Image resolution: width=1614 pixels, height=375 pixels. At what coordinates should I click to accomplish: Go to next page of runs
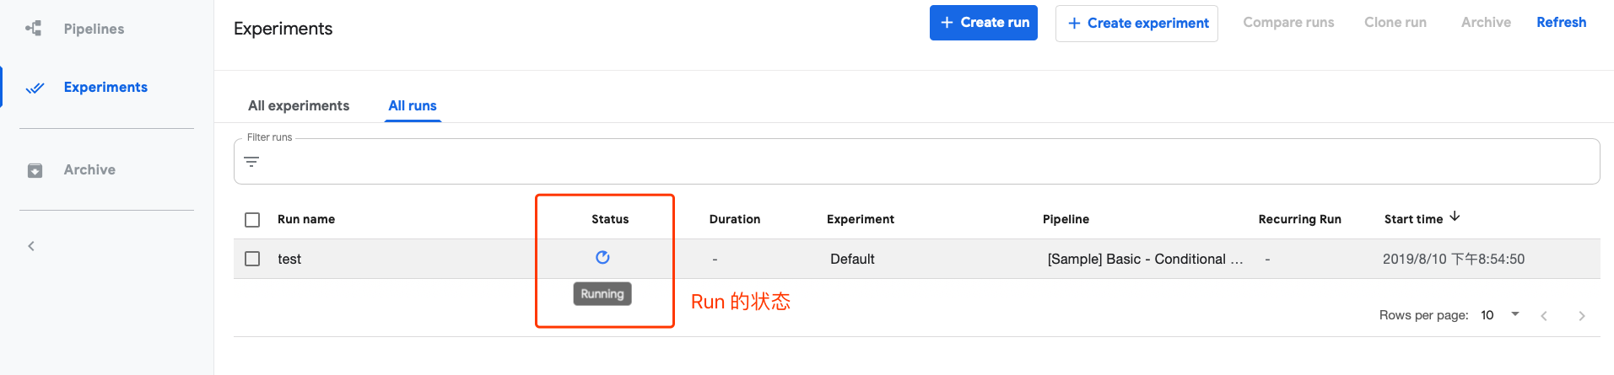[x=1581, y=315]
